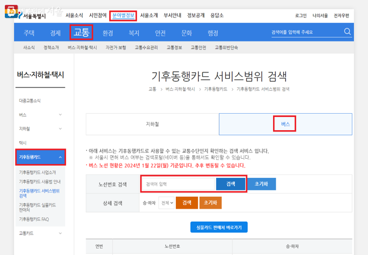Open 시민참여 top menu

(x=98, y=15)
